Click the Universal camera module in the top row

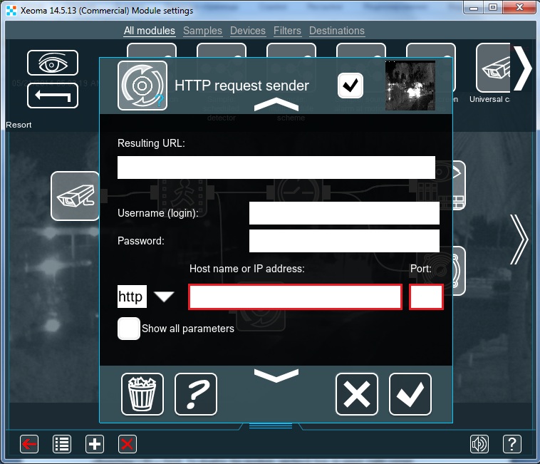pos(492,68)
